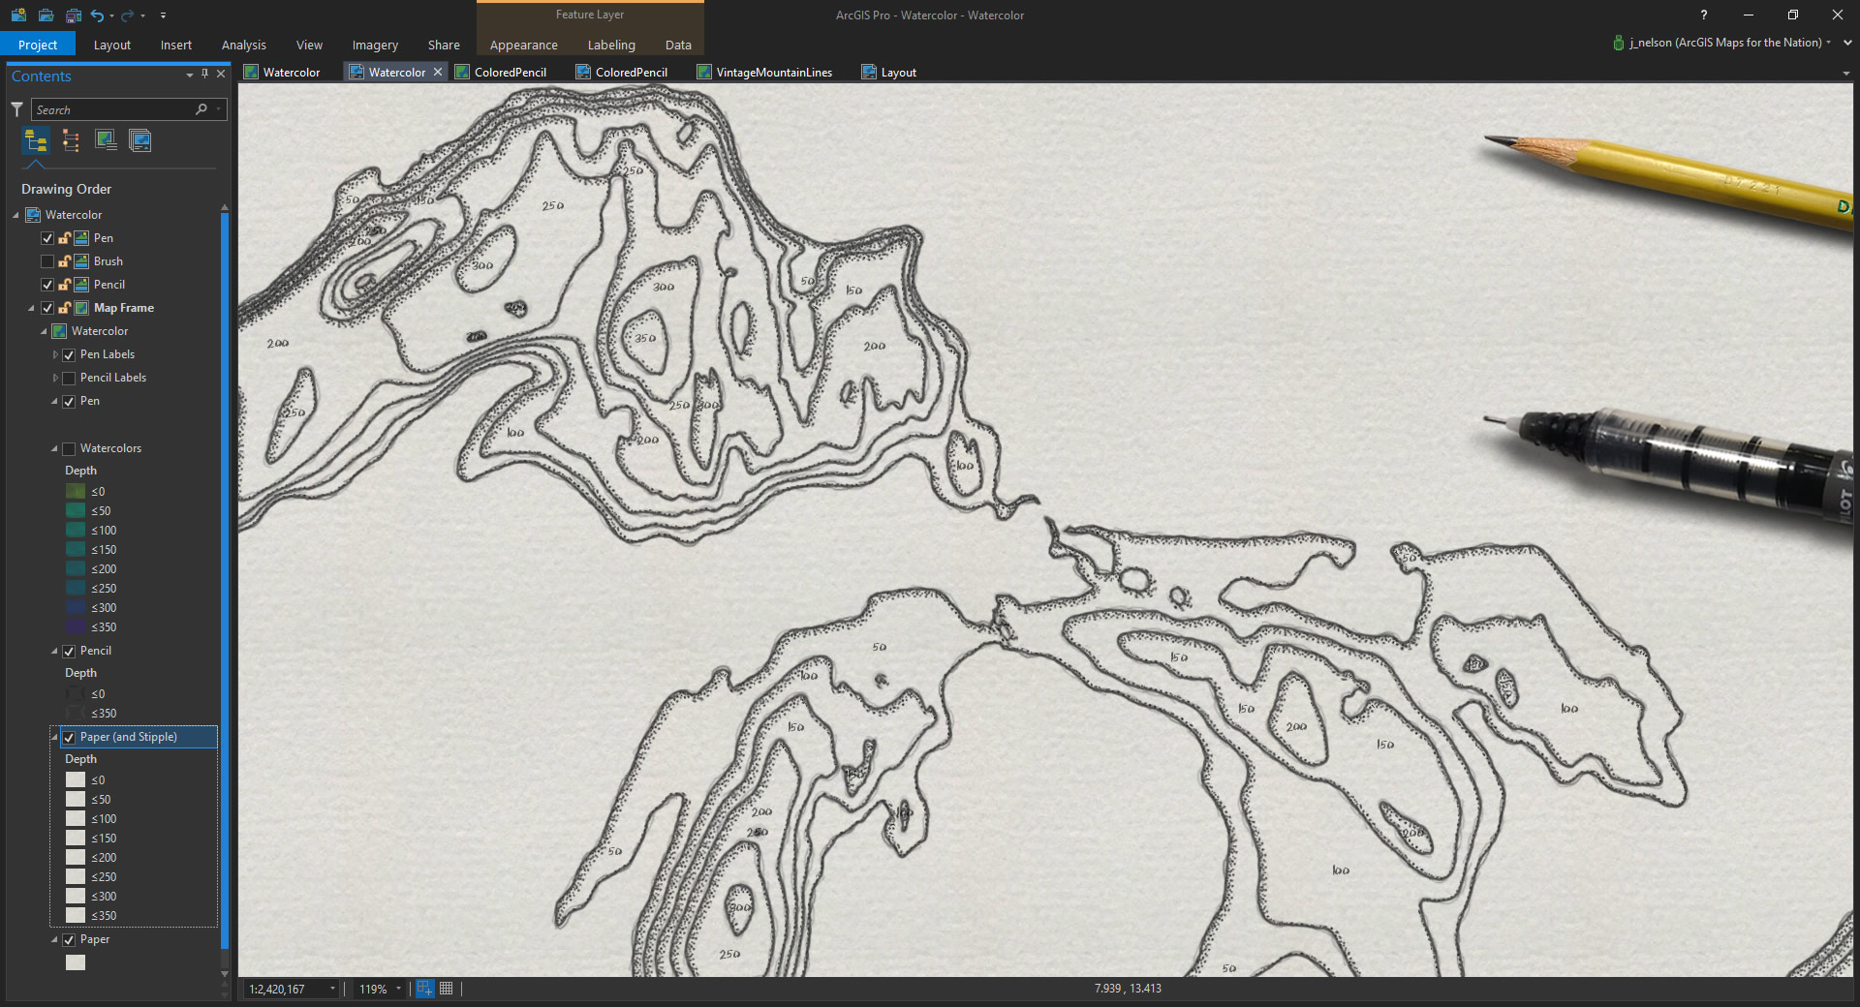The width and height of the screenshot is (1860, 1007).
Task: Toggle the snapping icon in the status bar
Action: (x=425, y=989)
